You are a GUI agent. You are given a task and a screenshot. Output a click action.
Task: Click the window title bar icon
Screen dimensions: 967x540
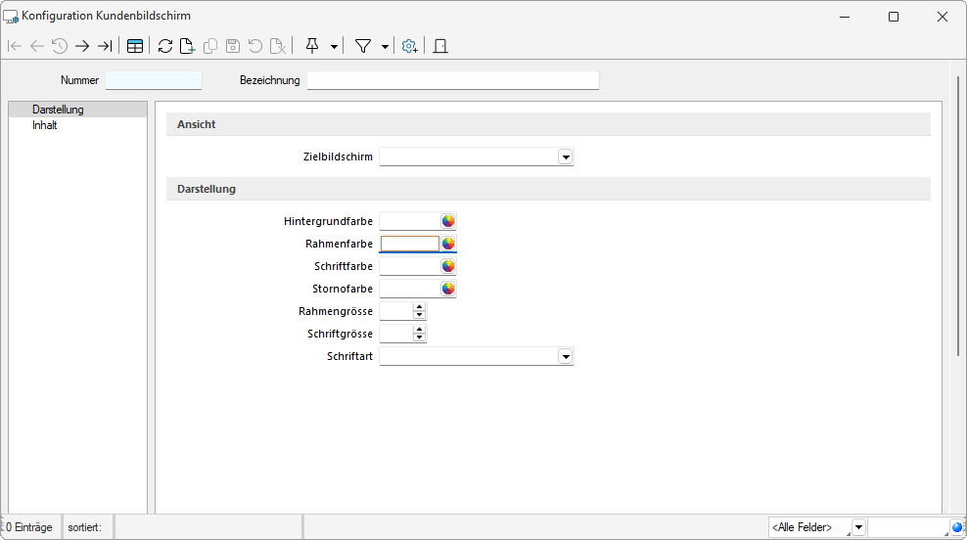pyautogui.click(x=11, y=17)
